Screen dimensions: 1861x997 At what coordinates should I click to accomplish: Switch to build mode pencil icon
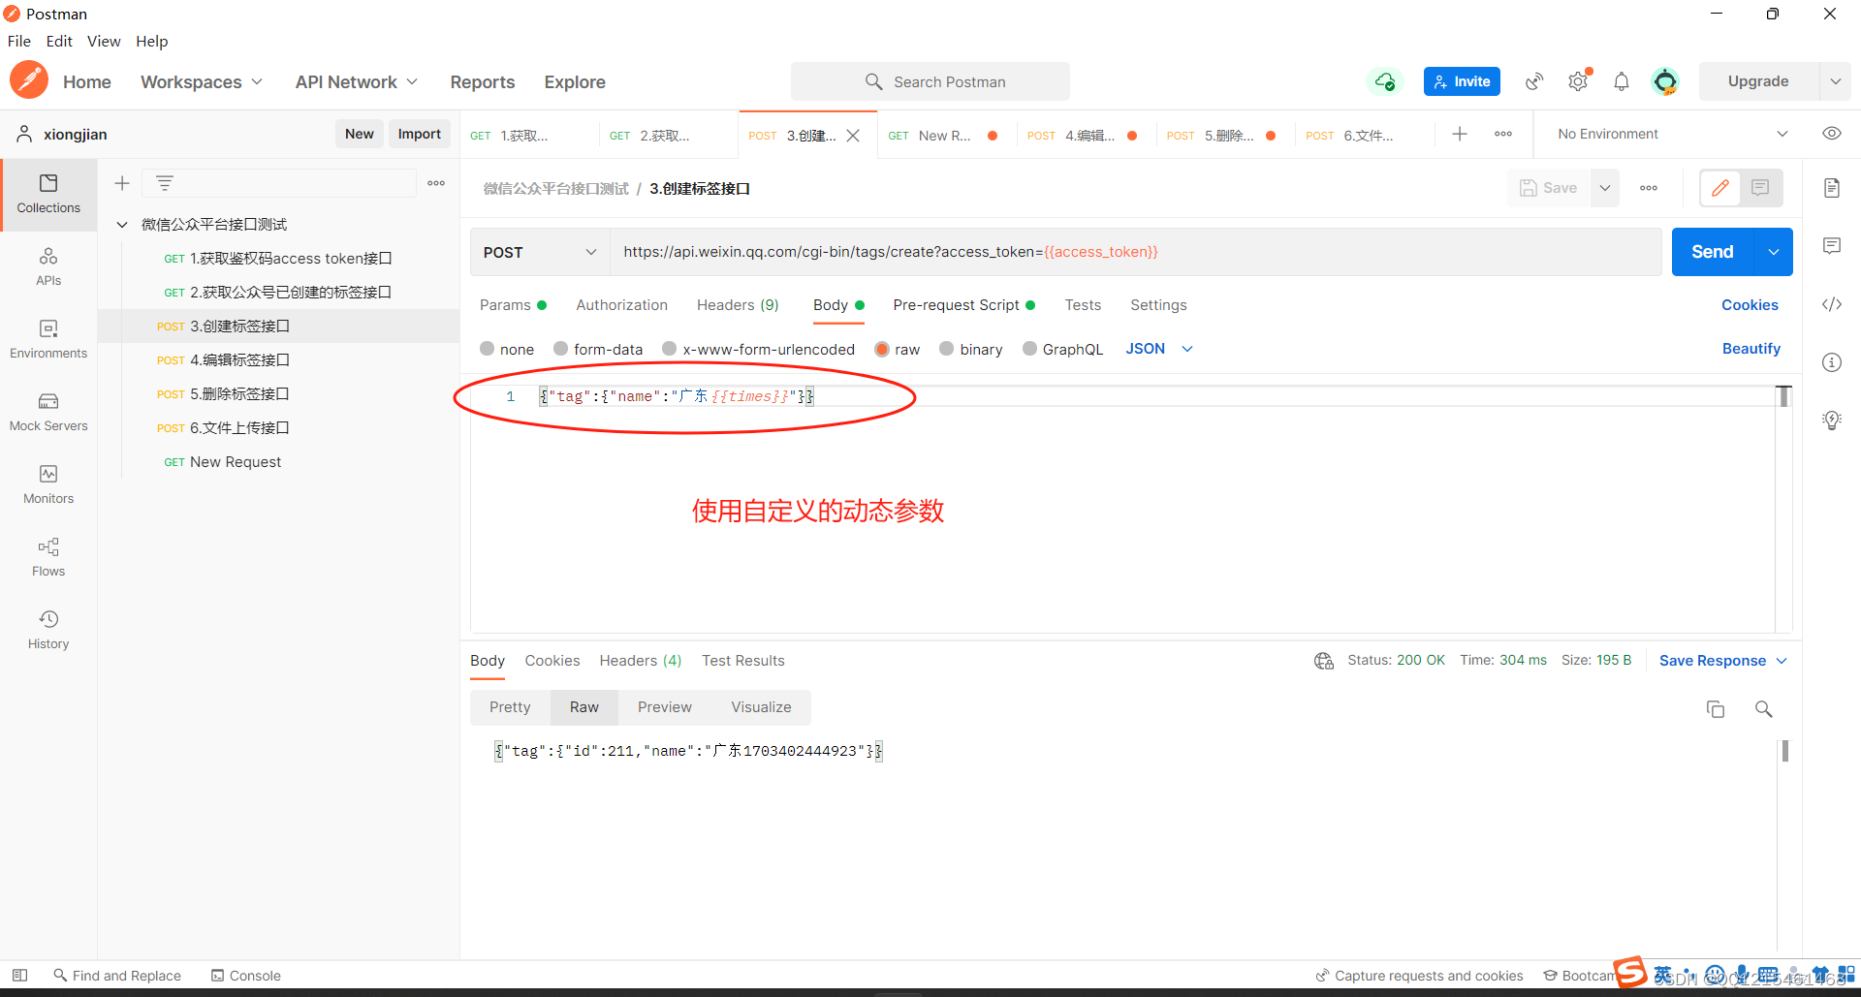1720,188
